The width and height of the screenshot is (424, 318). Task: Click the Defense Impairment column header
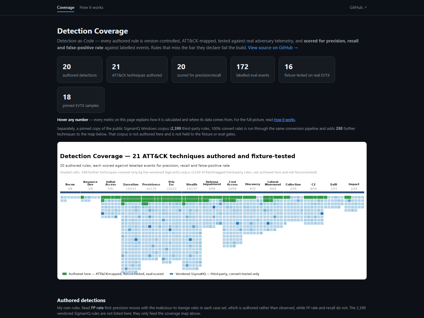212,183
